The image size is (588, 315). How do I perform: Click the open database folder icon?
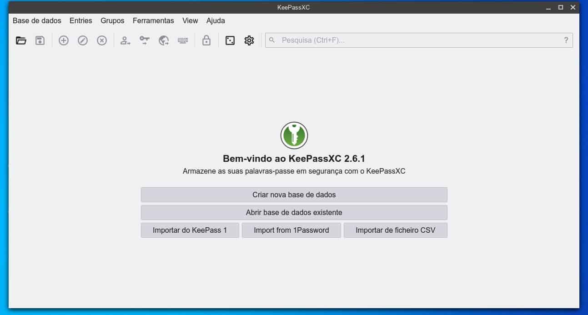point(21,40)
